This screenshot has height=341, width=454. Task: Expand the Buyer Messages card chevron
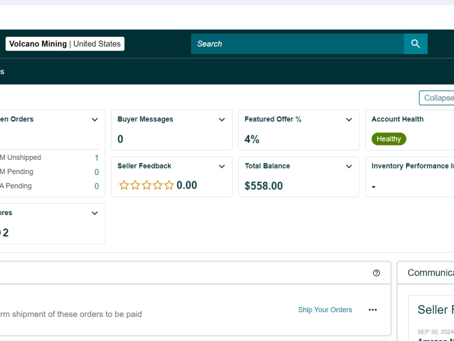[x=222, y=120]
